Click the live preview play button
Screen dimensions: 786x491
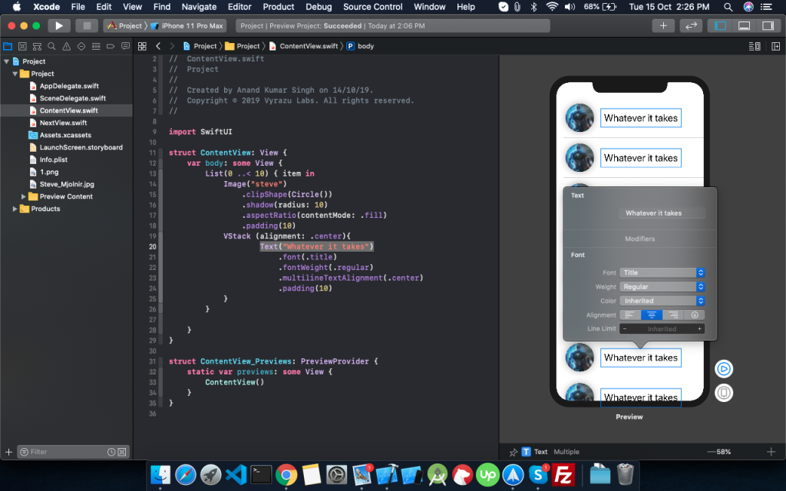[x=722, y=368]
